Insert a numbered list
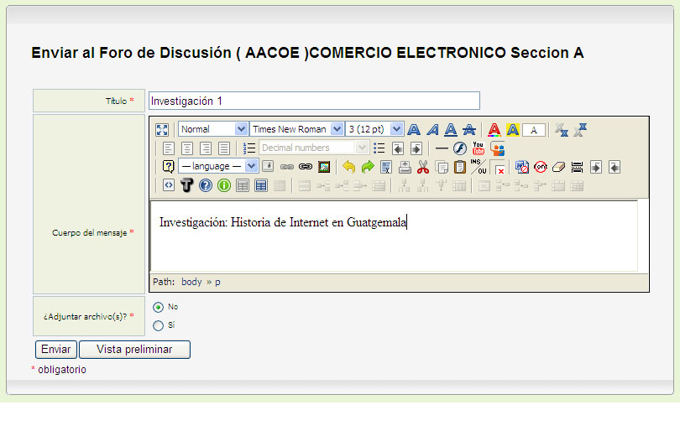This screenshot has width=680, height=431. 249,148
